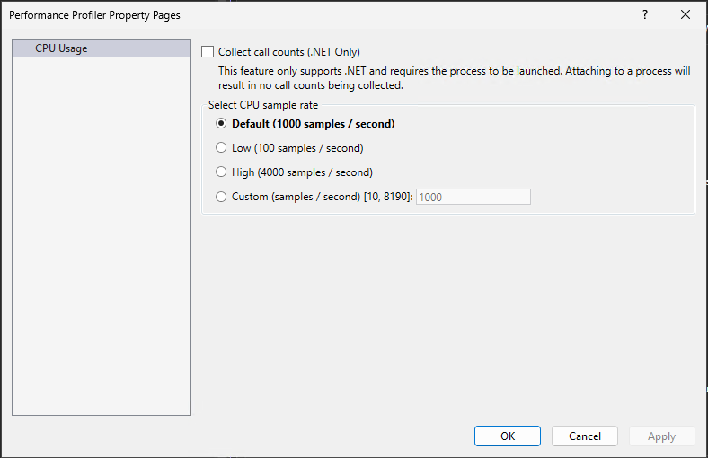Pick the High sample rate radio button

(x=221, y=172)
